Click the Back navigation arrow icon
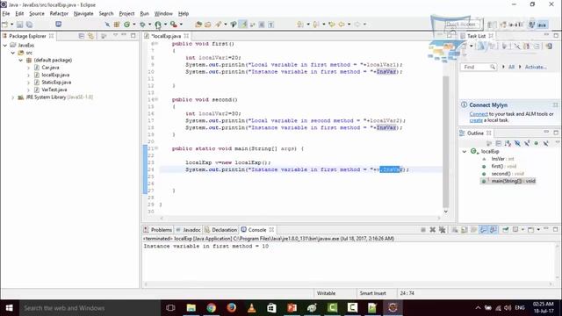 tap(342, 25)
